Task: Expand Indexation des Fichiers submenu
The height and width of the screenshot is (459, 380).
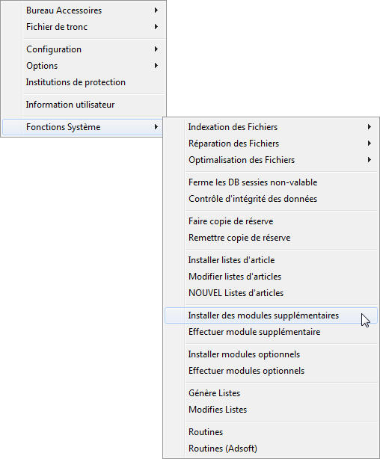Action: click(271, 127)
